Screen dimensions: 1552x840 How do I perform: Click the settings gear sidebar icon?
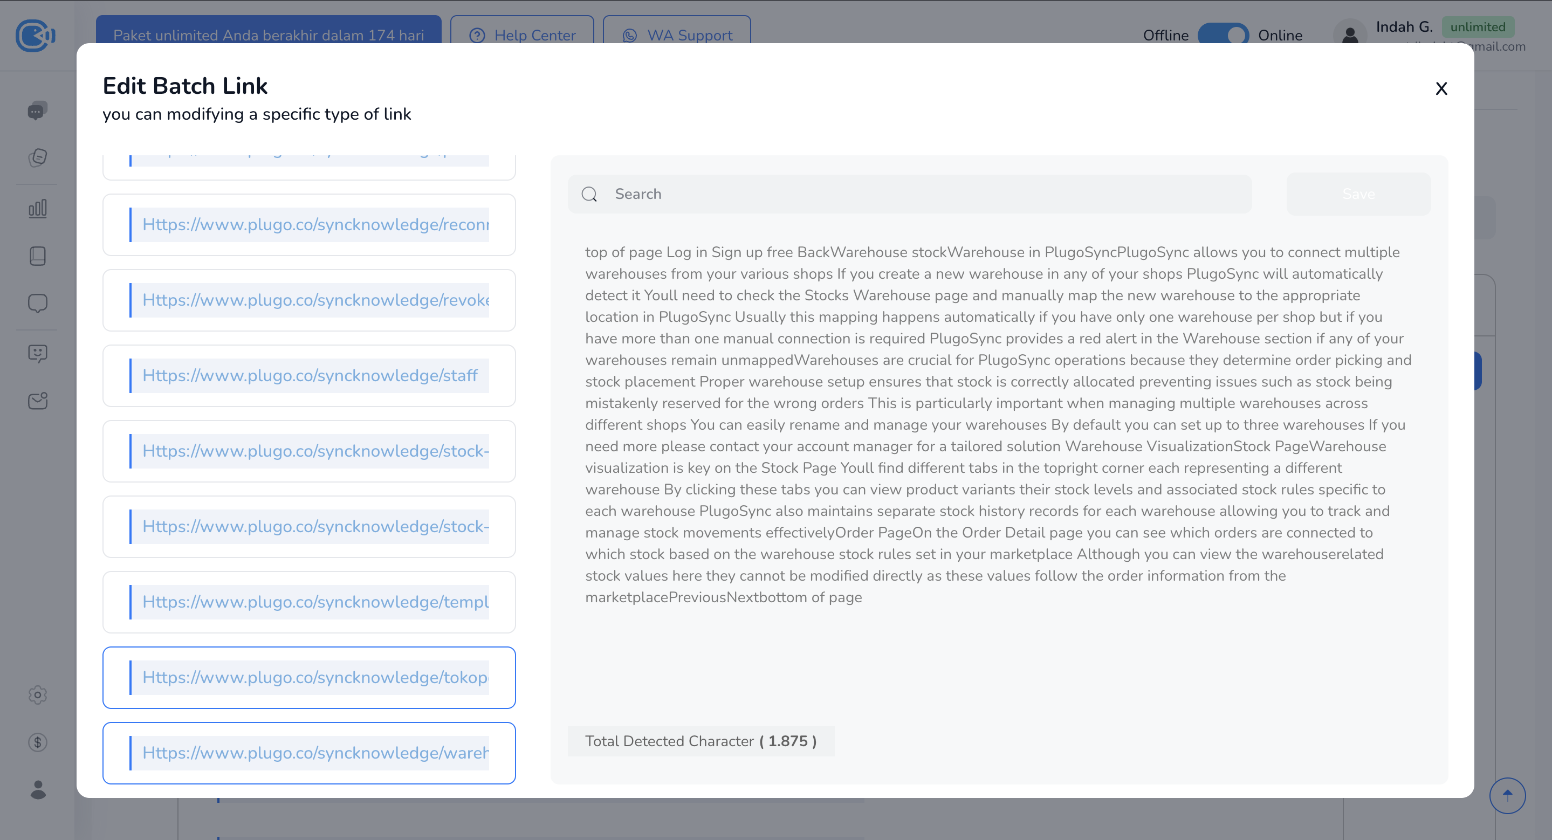tap(37, 695)
